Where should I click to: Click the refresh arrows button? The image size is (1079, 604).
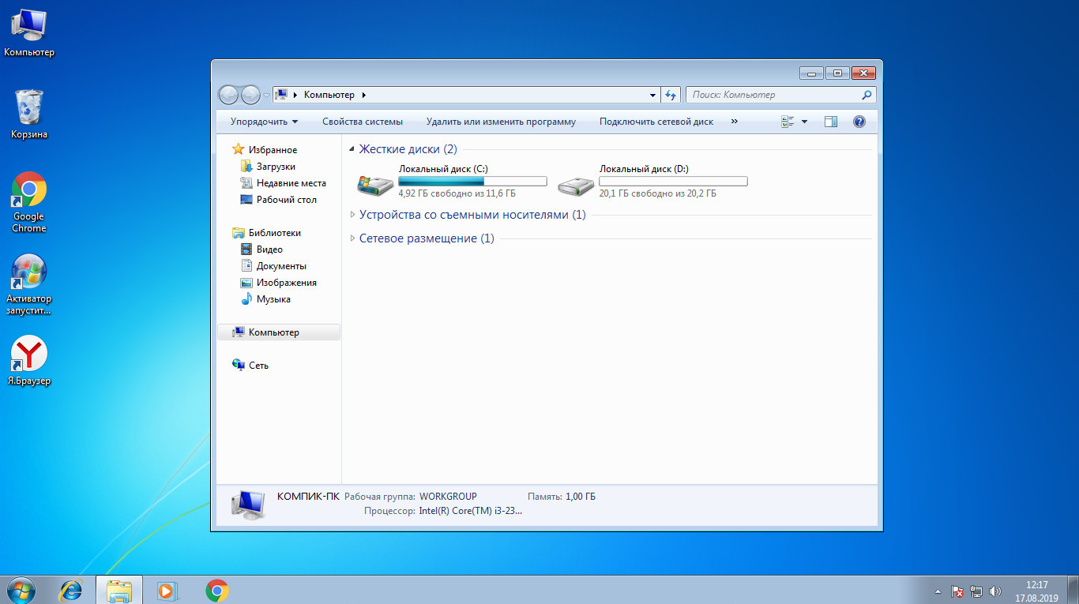tap(671, 95)
